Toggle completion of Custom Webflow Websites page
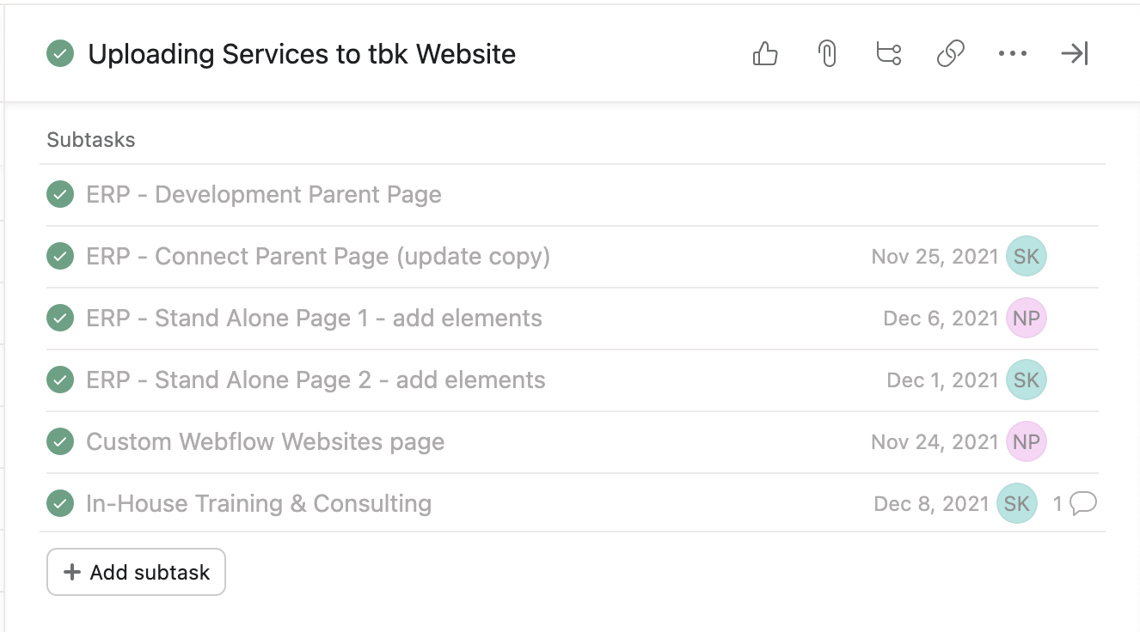Screen dimensions: 1140x632 pyautogui.click(x=60, y=442)
